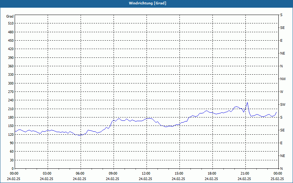Click the S compass label at 180 level
This screenshot has height=183, width=293.
[x=281, y=117]
